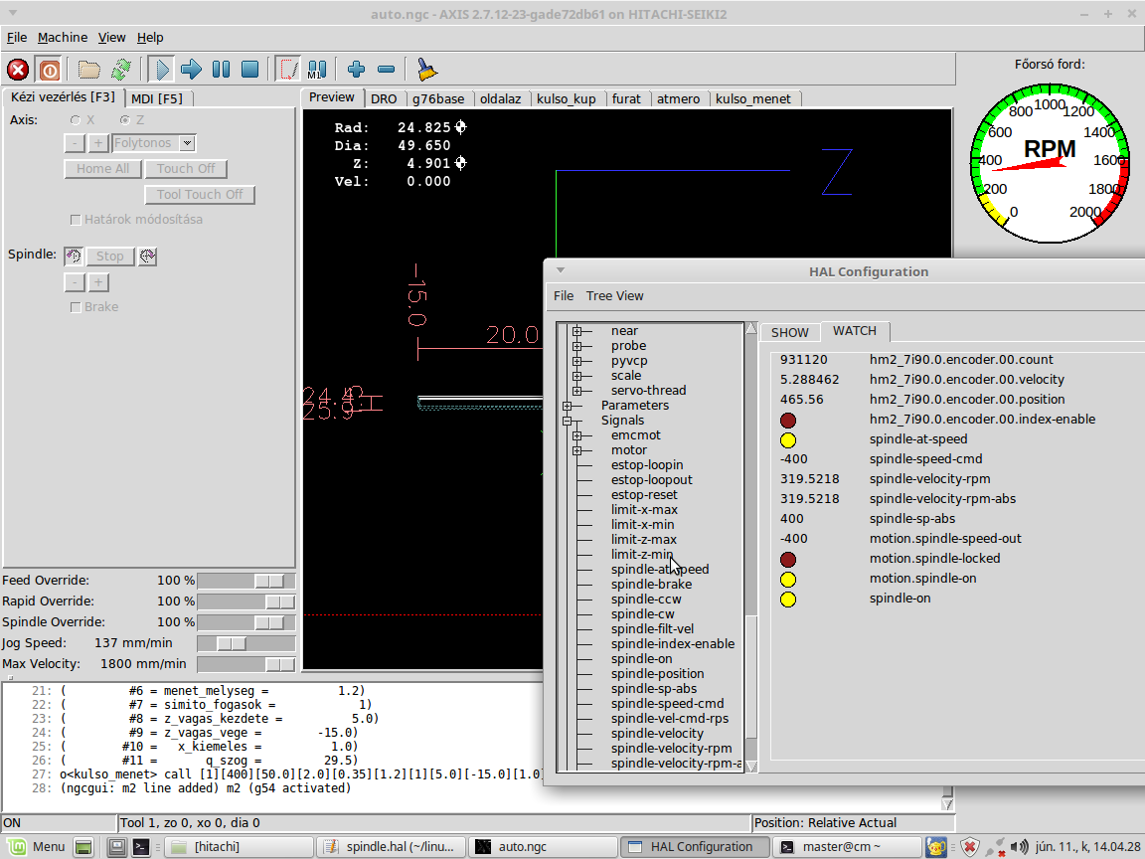The image size is (1145, 859).
Task: Open the Folytonos jog increment dropdown
Action: (187, 143)
